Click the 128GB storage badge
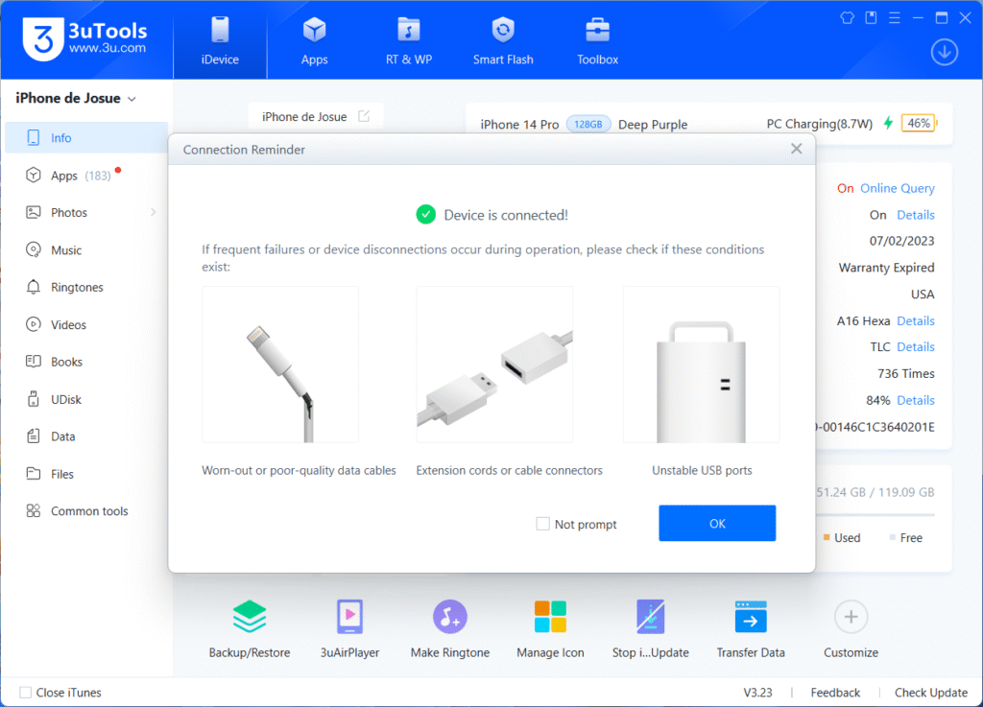 pos(588,124)
